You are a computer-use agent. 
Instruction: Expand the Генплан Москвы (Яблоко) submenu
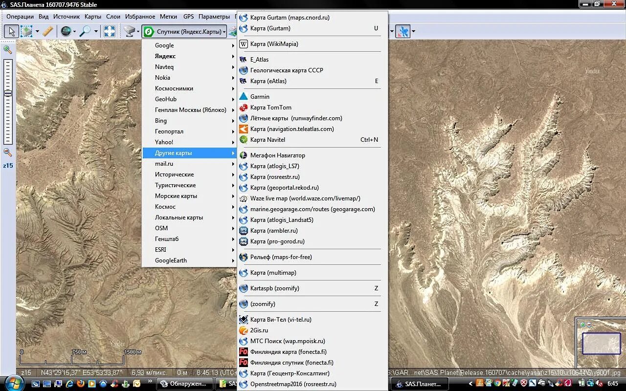point(189,110)
